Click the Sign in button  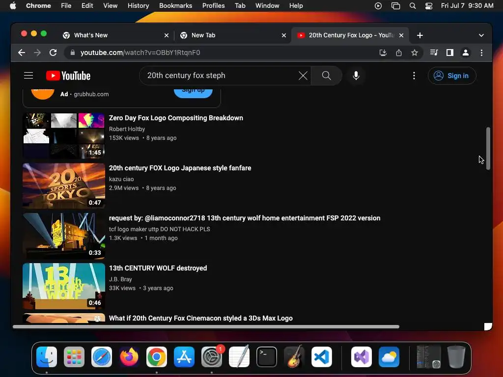[452, 76]
